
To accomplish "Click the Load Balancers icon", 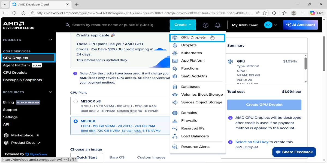I will (175, 136).
